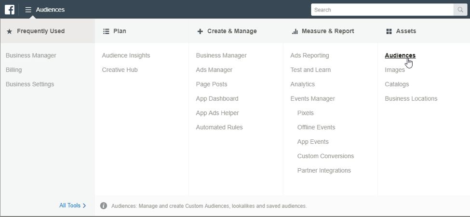This screenshot has height=217, width=470.
Task: Open Audience Insights under Plan
Action: pyautogui.click(x=126, y=55)
